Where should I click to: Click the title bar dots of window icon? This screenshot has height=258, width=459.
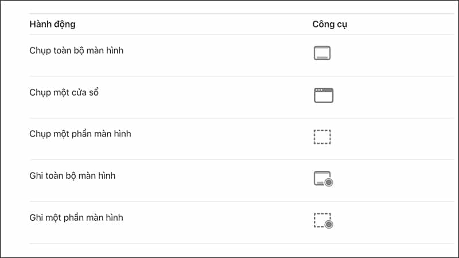pos(318,91)
